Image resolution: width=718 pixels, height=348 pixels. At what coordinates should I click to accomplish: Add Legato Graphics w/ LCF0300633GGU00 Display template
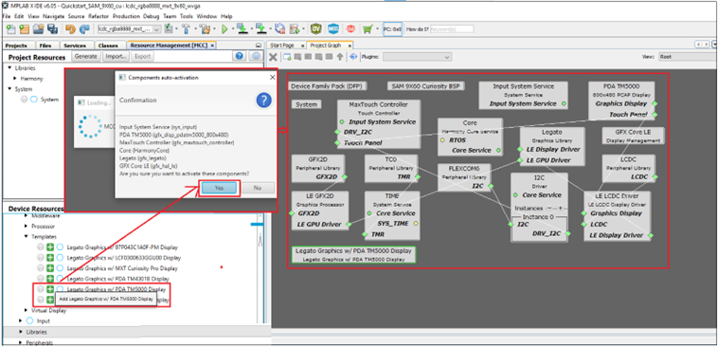pos(50,257)
